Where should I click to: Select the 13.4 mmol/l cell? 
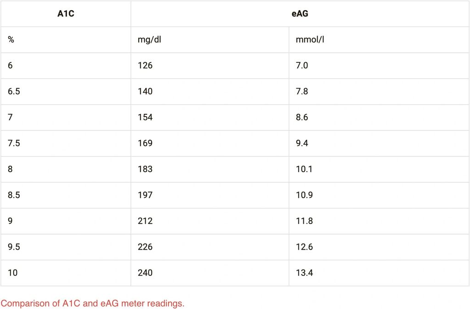click(304, 273)
